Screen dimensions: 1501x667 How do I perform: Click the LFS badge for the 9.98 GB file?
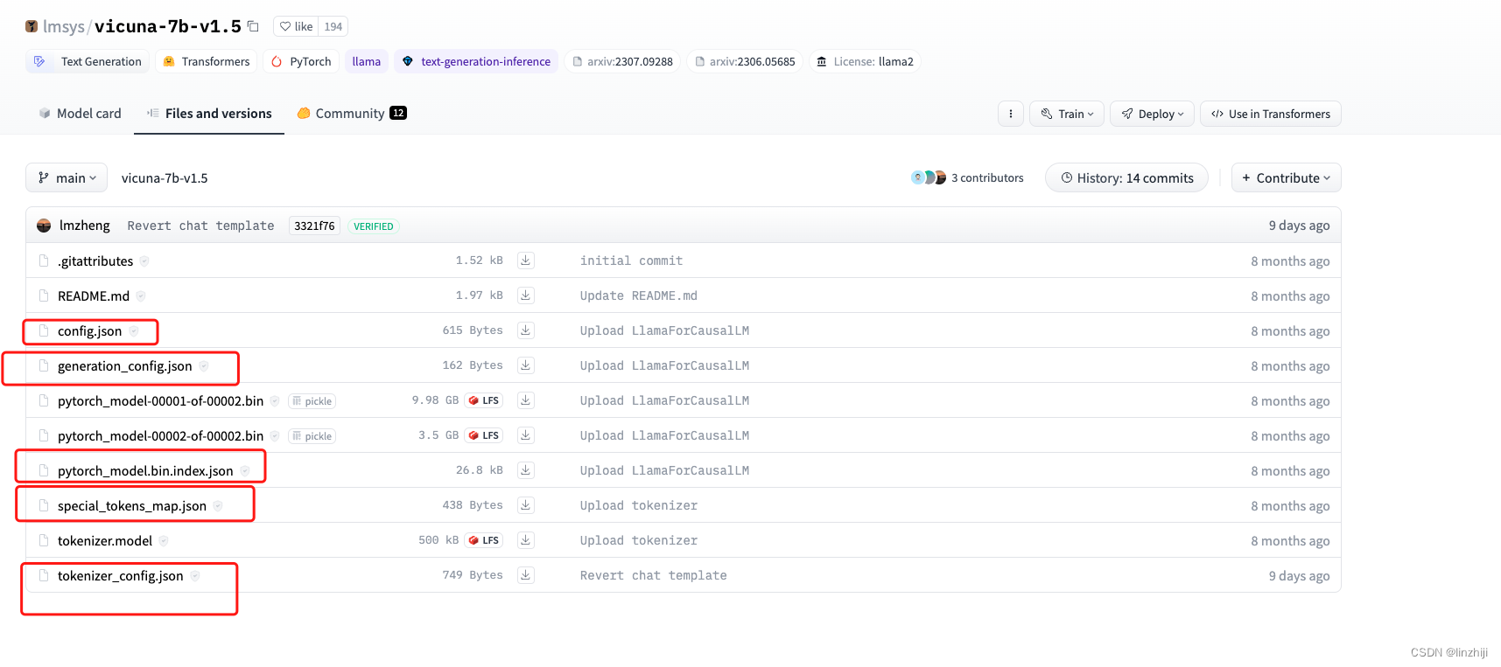click(x=484, y=400)
